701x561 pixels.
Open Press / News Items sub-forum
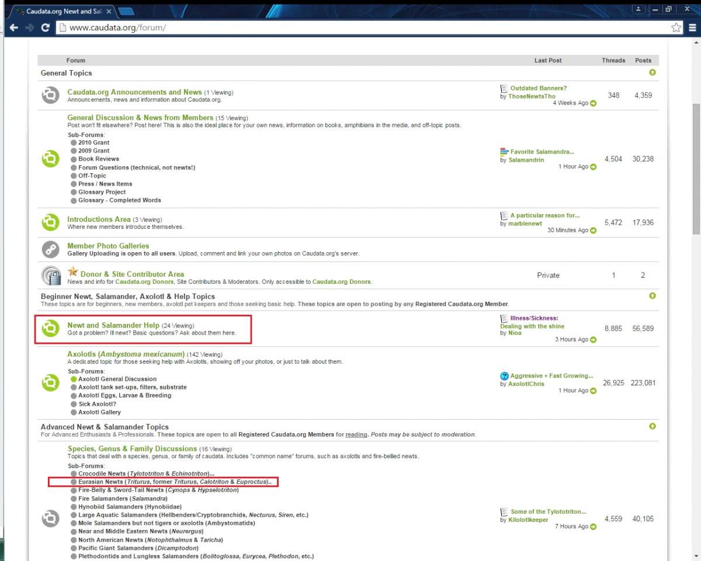[x=105, y=184]
